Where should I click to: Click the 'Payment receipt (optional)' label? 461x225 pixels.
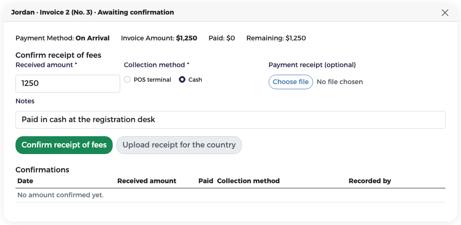coord(312,65)
